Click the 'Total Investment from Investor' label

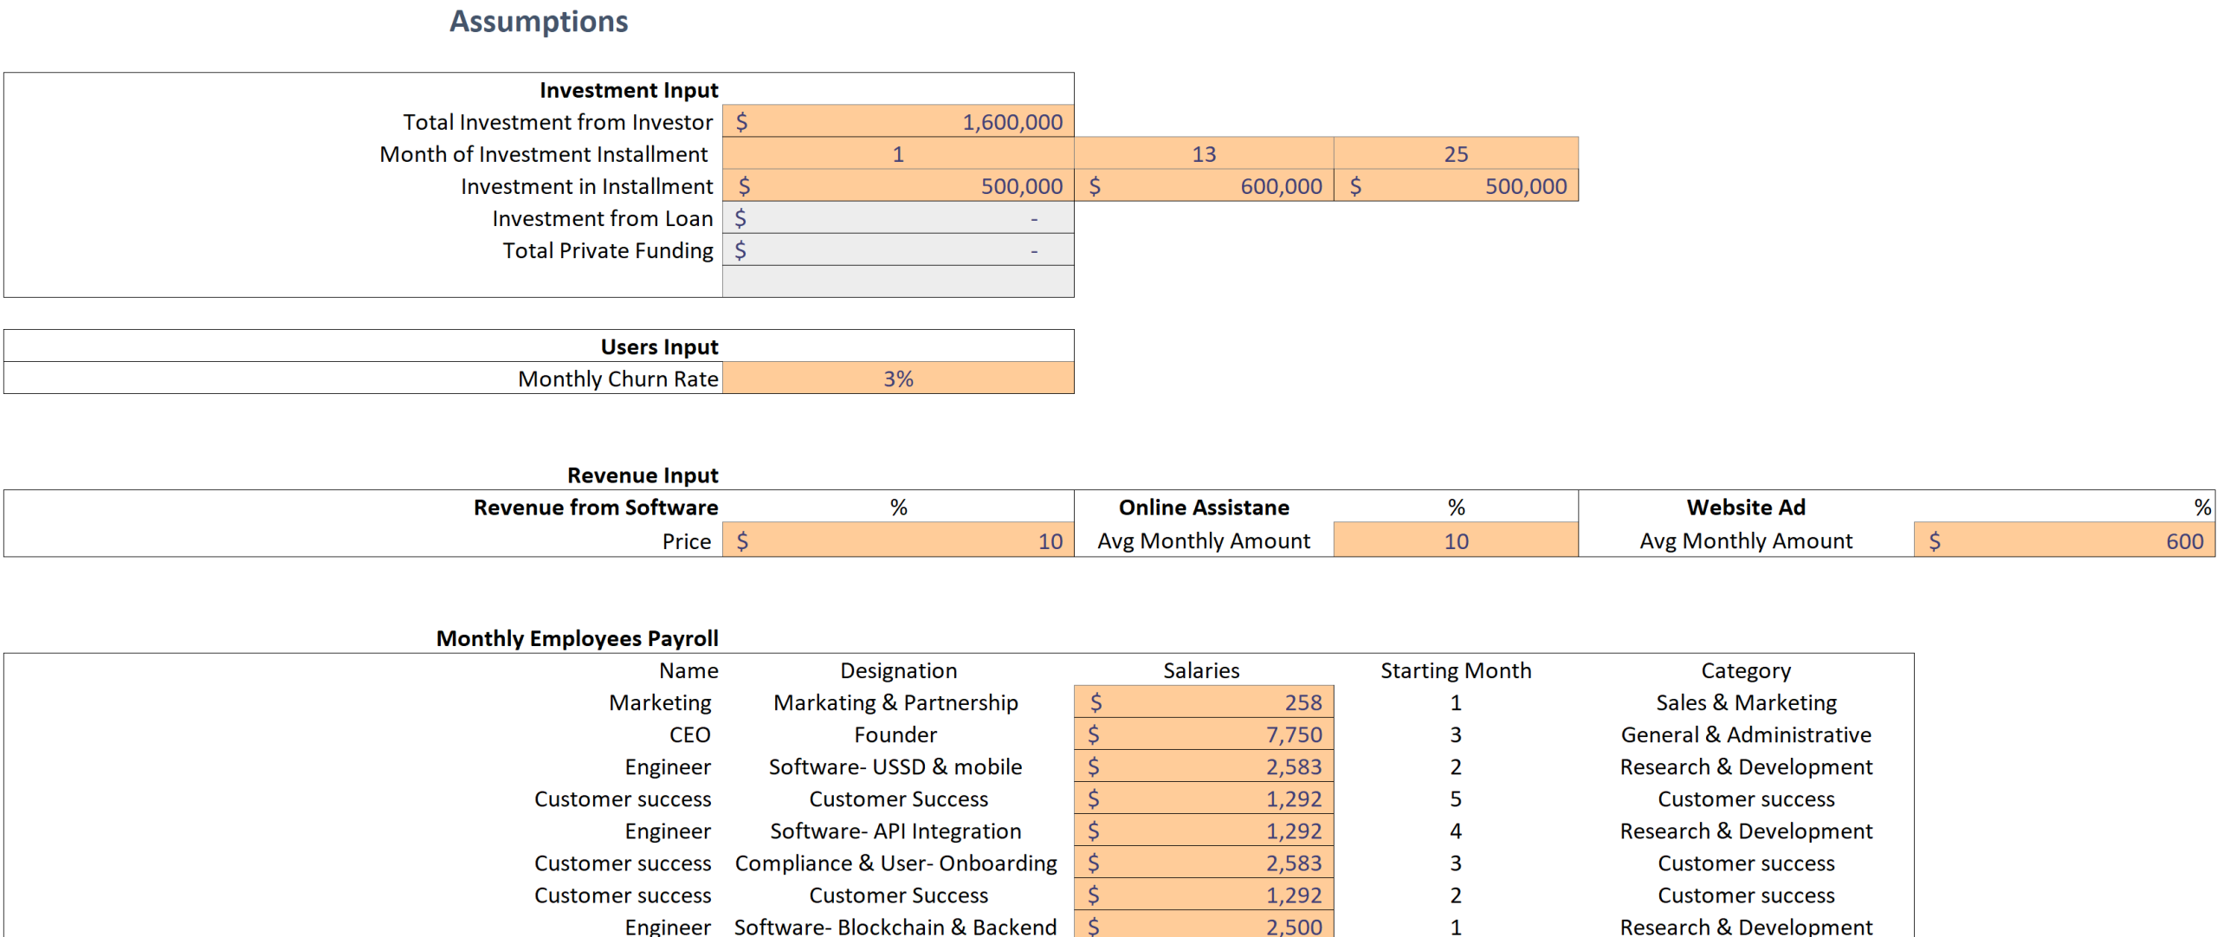pos(558,122)
